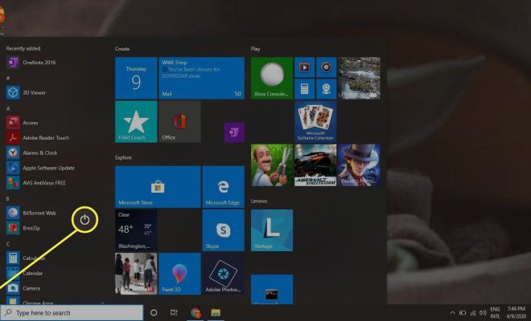The width and height of the screenshot is (531, 321).
Task: Open the Asphalt Streetstorm tile
Action: click(x=315, y=165)
